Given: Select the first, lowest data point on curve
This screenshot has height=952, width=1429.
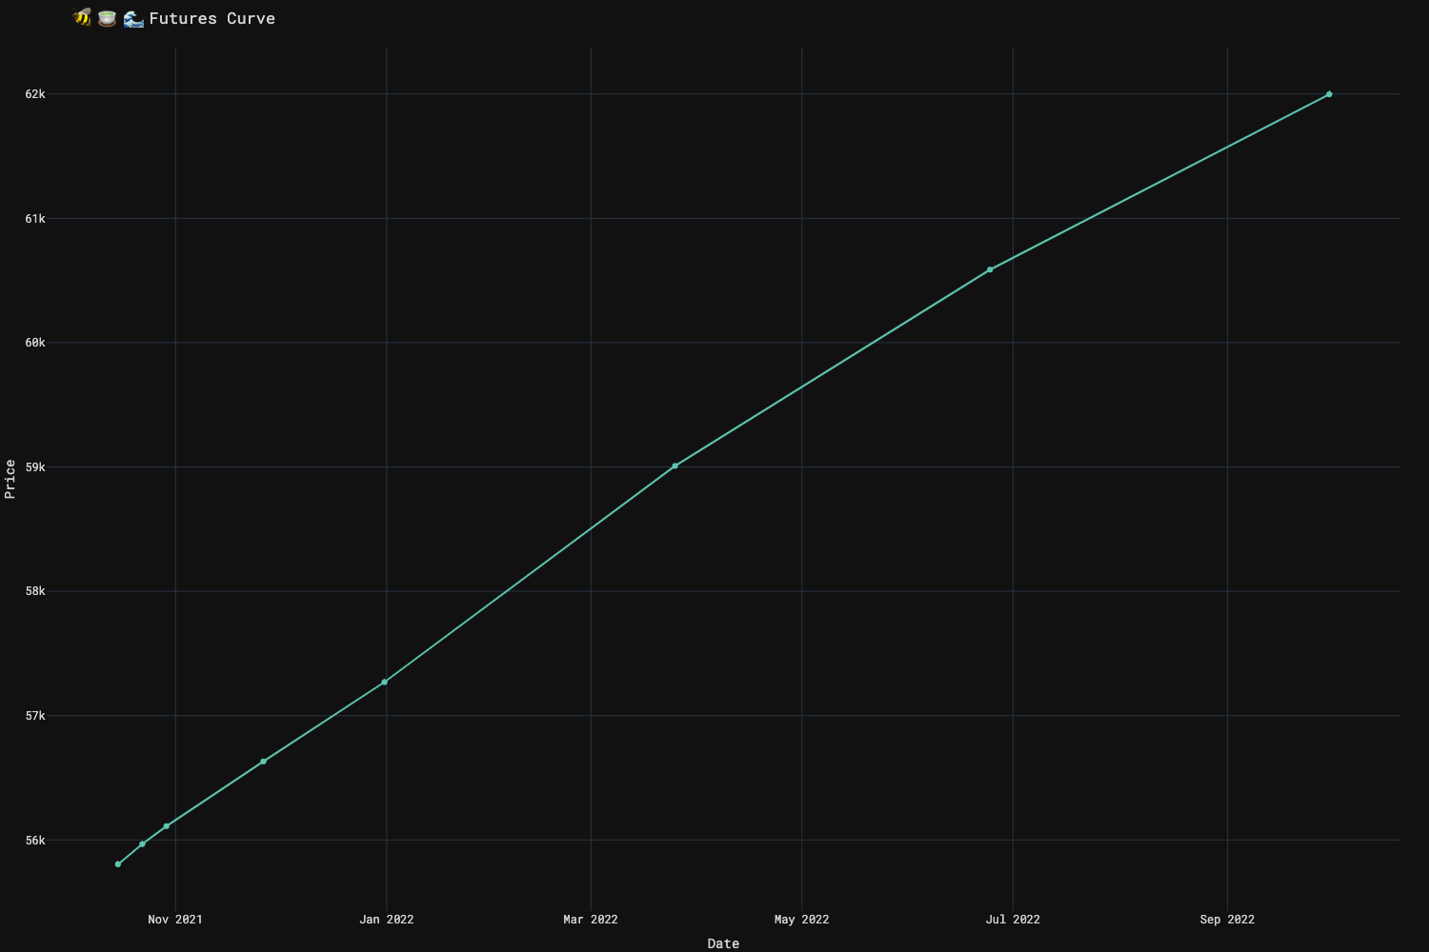Looking at the screenshot, I should (118, 864).
